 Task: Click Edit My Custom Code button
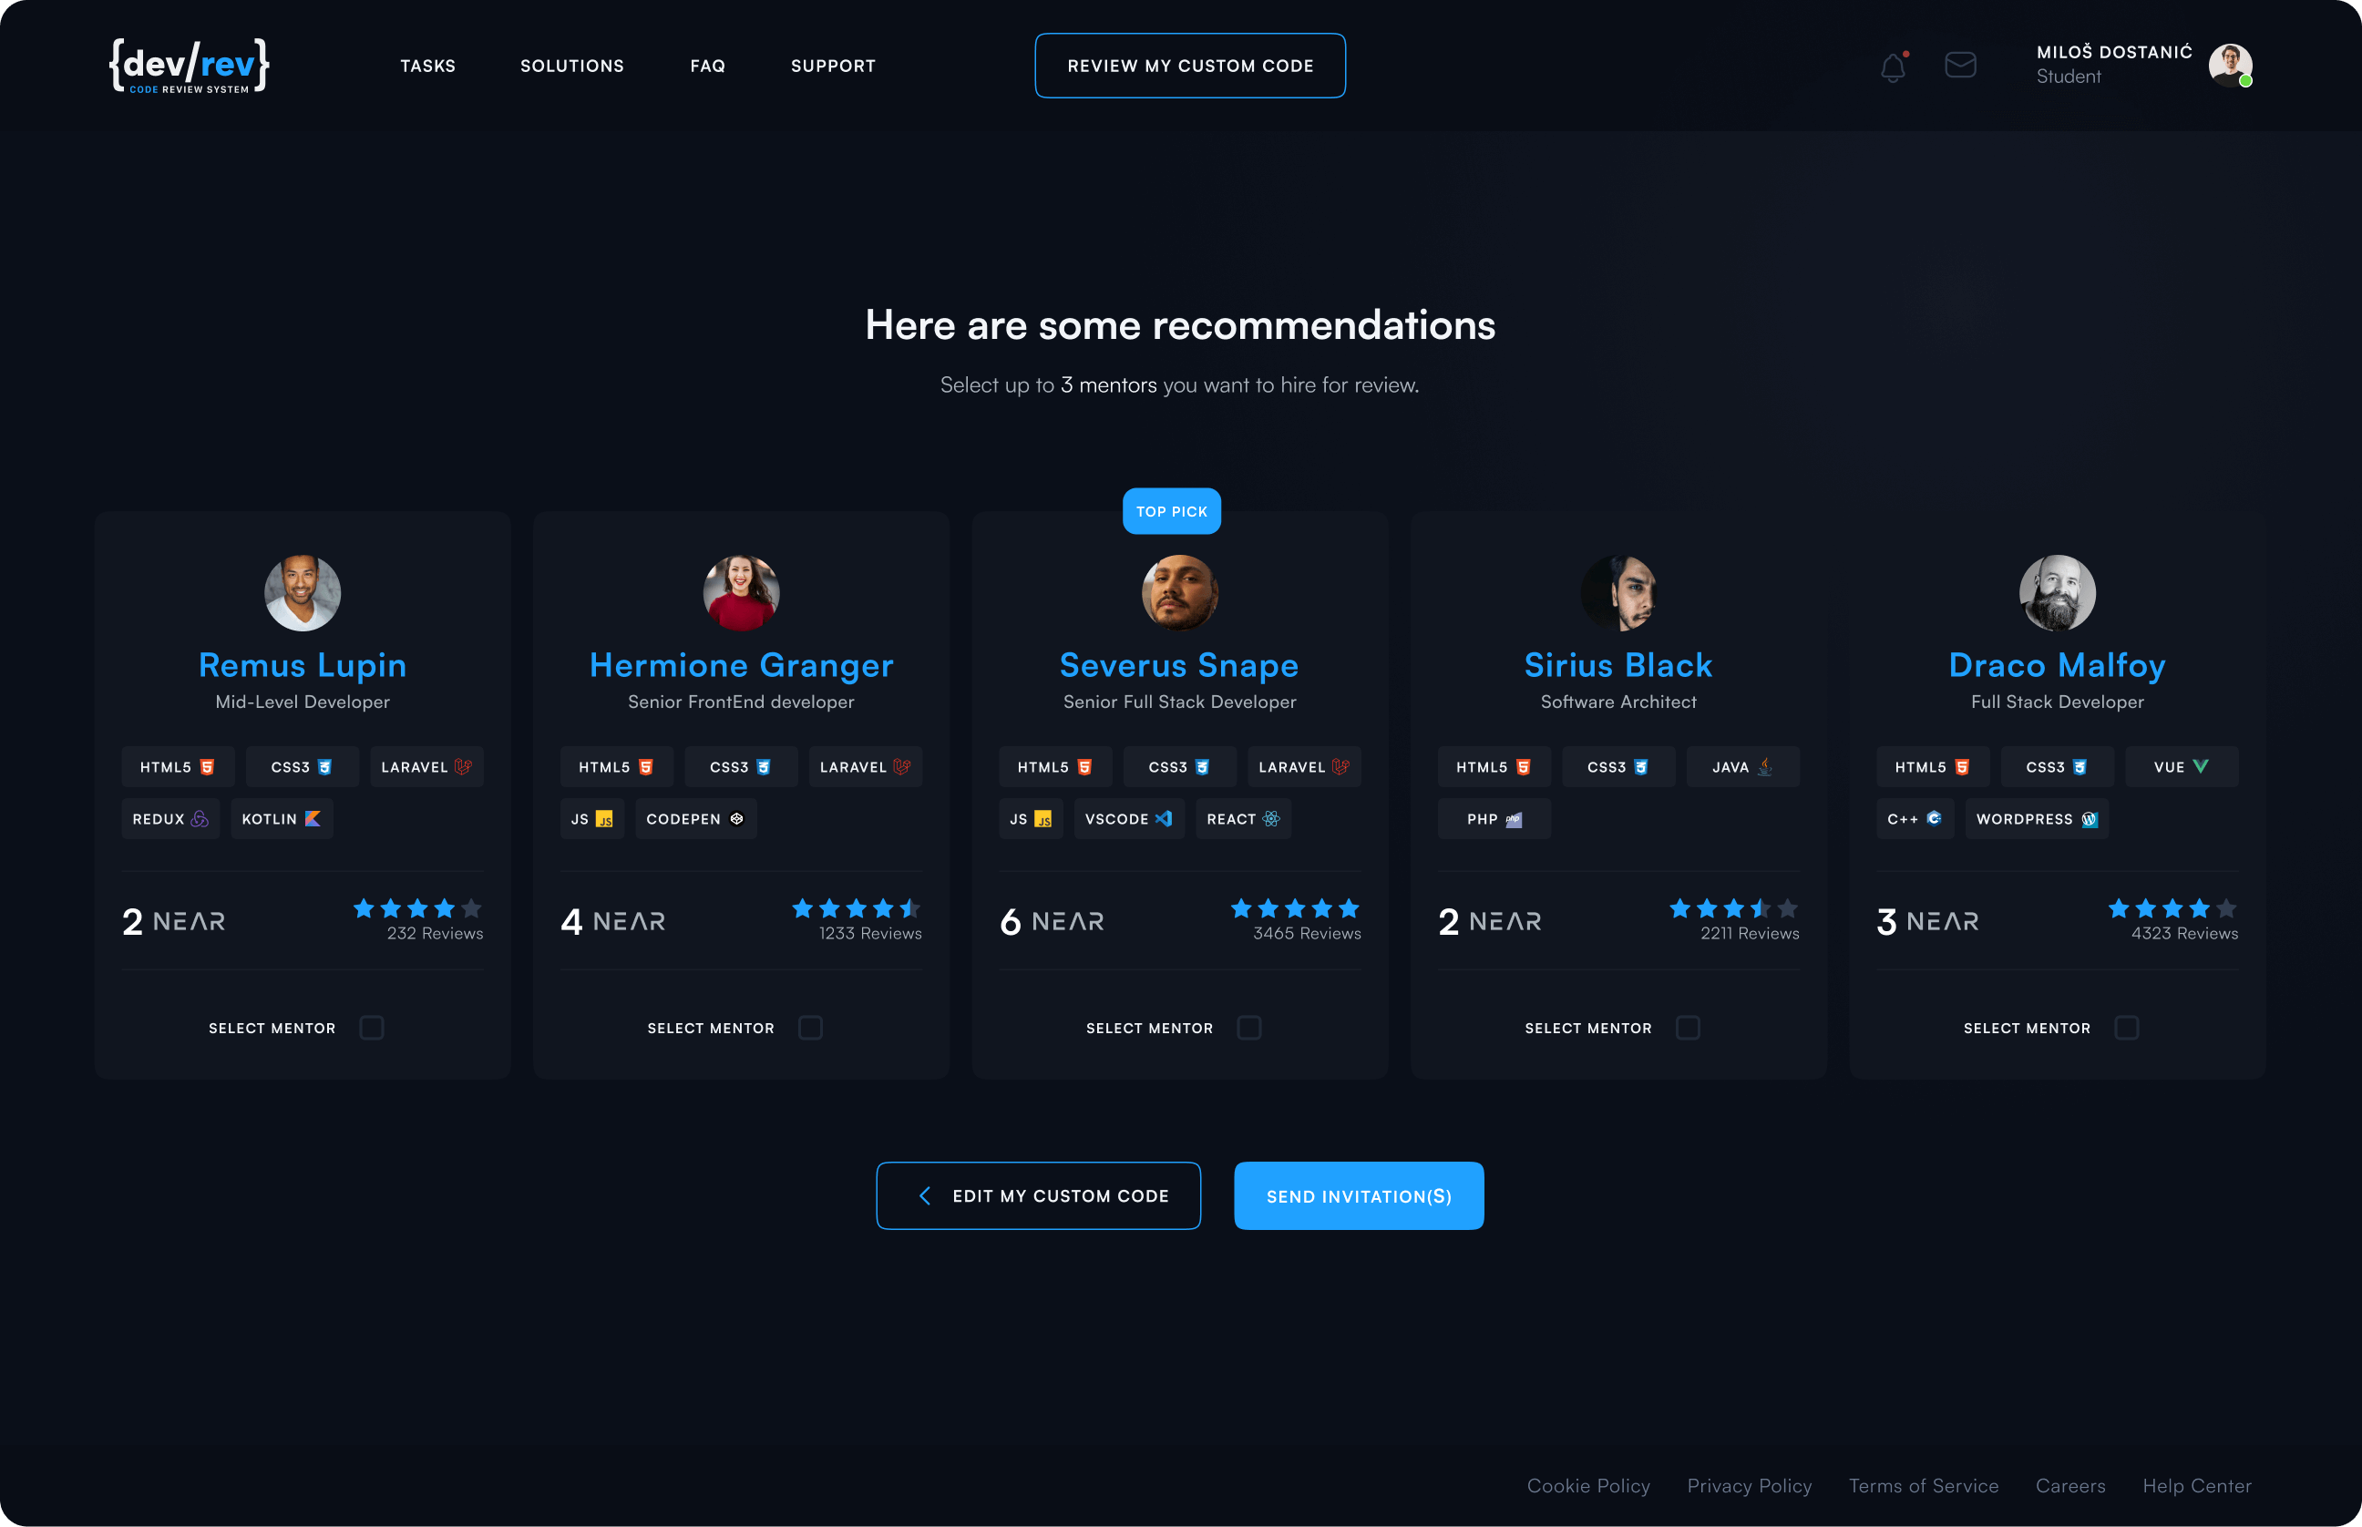point(1038,1196)
